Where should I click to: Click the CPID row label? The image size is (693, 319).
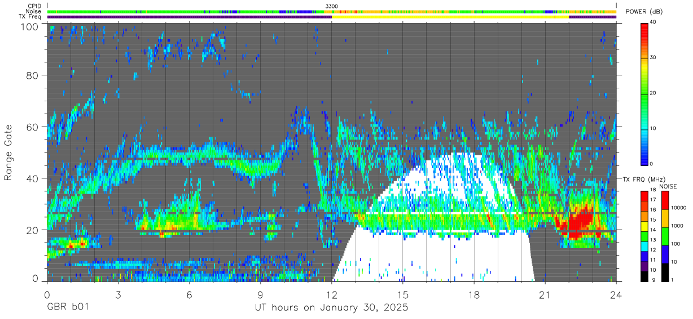point(34,6)
